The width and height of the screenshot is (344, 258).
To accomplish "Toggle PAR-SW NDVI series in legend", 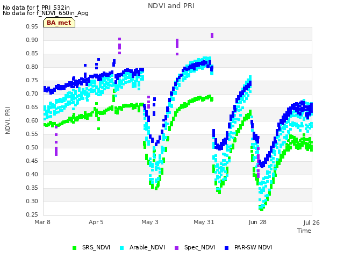I will point(248,247).
